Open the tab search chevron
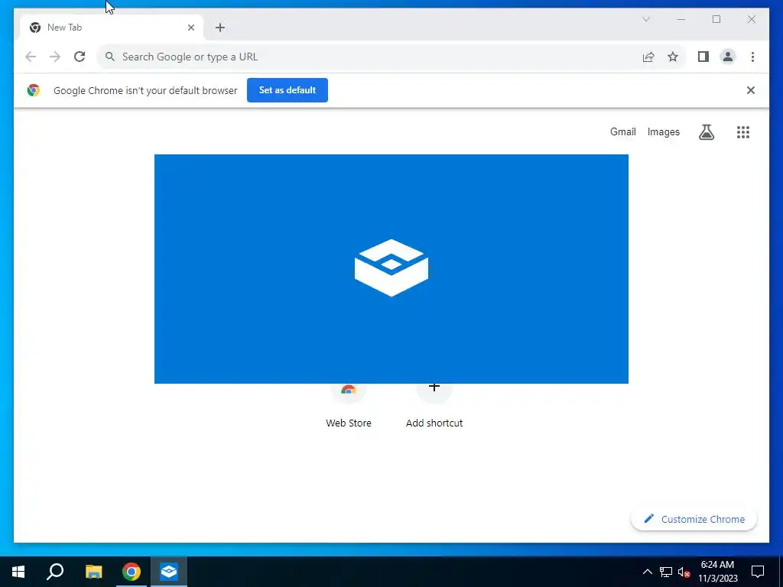Viewport: 783px width, 587px height. point(645,19)
